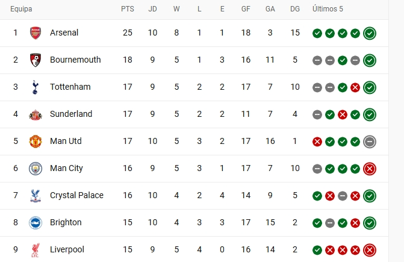Viewport: 404px width, 262px height.
Task: Click the Brighton club crest
Action: point(36,223)
